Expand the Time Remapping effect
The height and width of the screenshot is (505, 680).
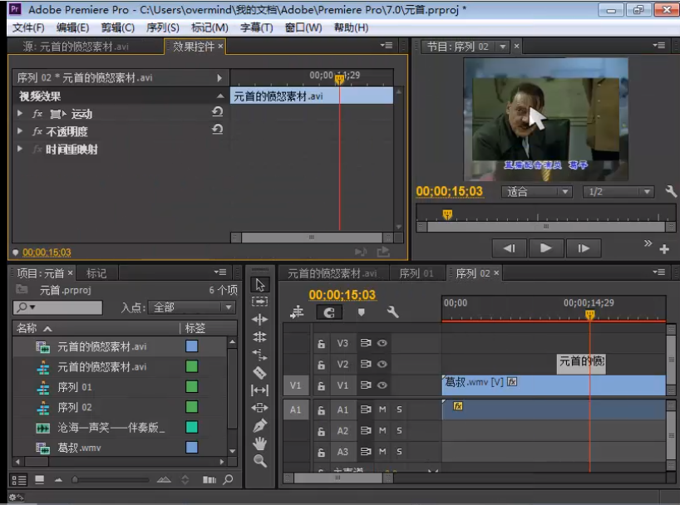click(20, 149)
